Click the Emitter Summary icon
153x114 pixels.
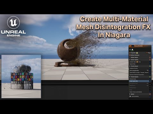point(130,55)
